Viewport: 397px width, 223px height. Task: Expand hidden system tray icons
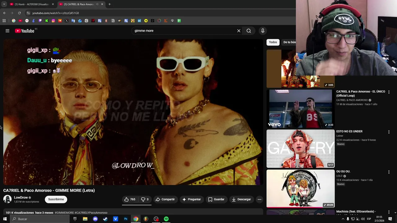point(343,219)
